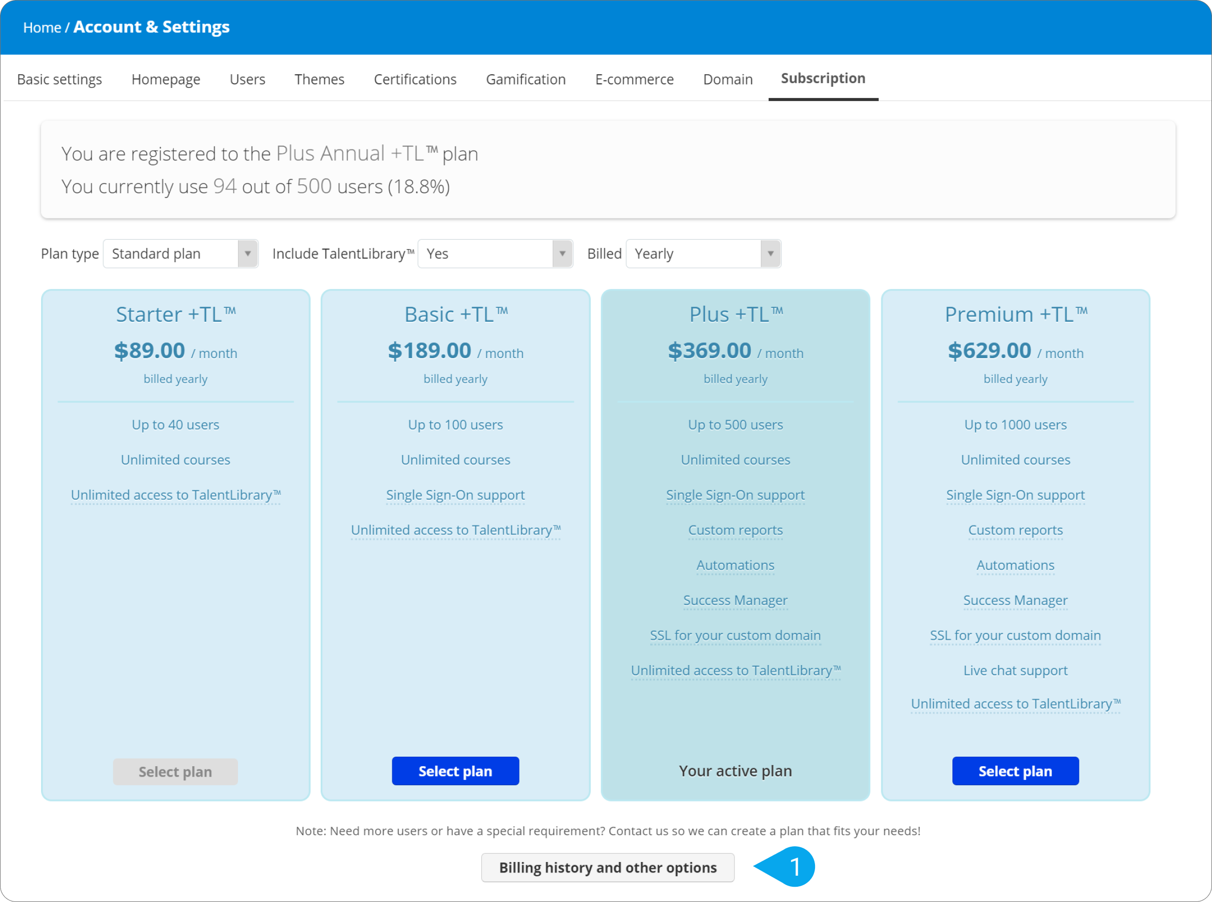Click the '$189.00' Basic price
This screenshot has height=902, width=1212.
(430, 351)
